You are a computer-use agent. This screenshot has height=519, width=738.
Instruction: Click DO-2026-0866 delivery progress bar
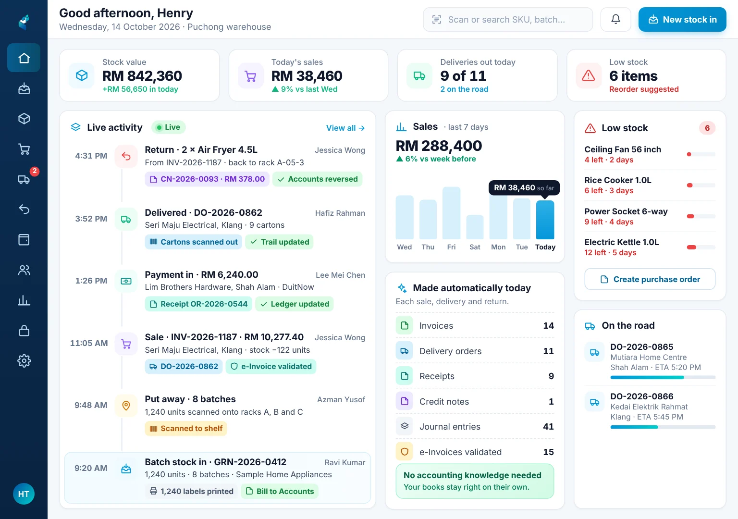663,427
